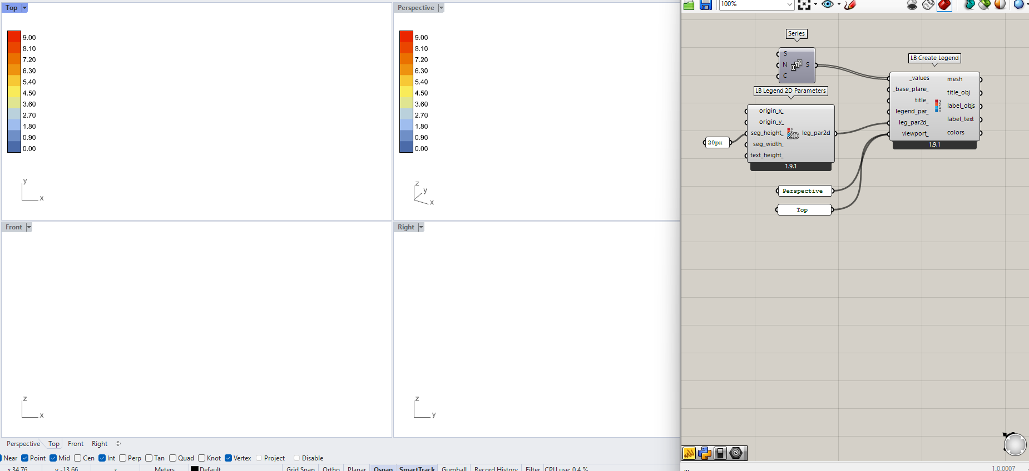Click the Zoom Extents icon in canvas toolbar
The height and width of the screenshot is (471, 1029).
pyautogui.click(x=804, y=5)
